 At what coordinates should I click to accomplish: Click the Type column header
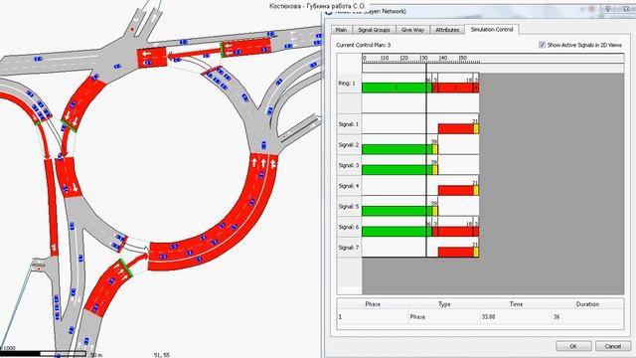click(x=444, y=304)
